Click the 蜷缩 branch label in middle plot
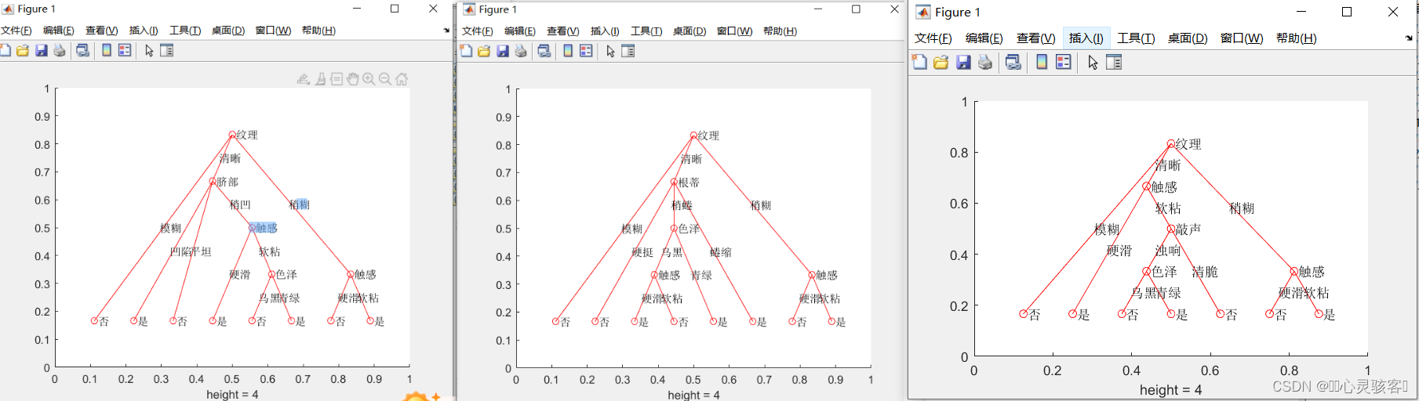The width and height of the screenshot is (1419, 401). (x=721, y=252)
